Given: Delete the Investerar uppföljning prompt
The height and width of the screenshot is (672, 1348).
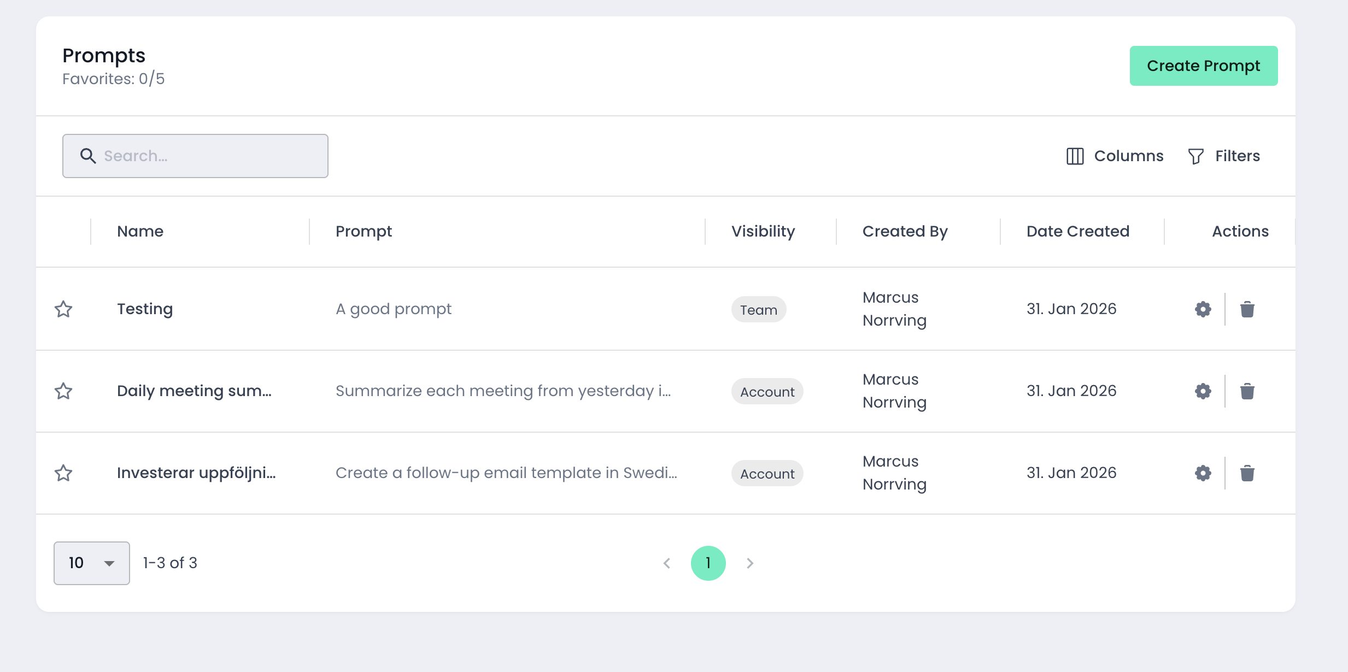Looking at the screenshot, I should pos(1247,473).
